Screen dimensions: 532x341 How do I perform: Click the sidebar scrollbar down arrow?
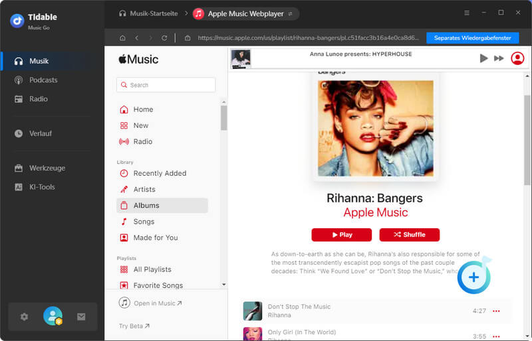(x=223, y=285)
